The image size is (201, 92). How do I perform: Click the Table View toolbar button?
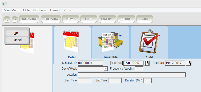51,19
